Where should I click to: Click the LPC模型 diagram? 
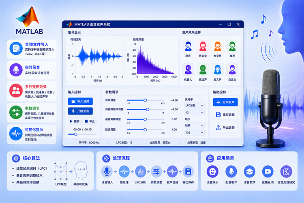pyautogui.click(x=61, y=171)
